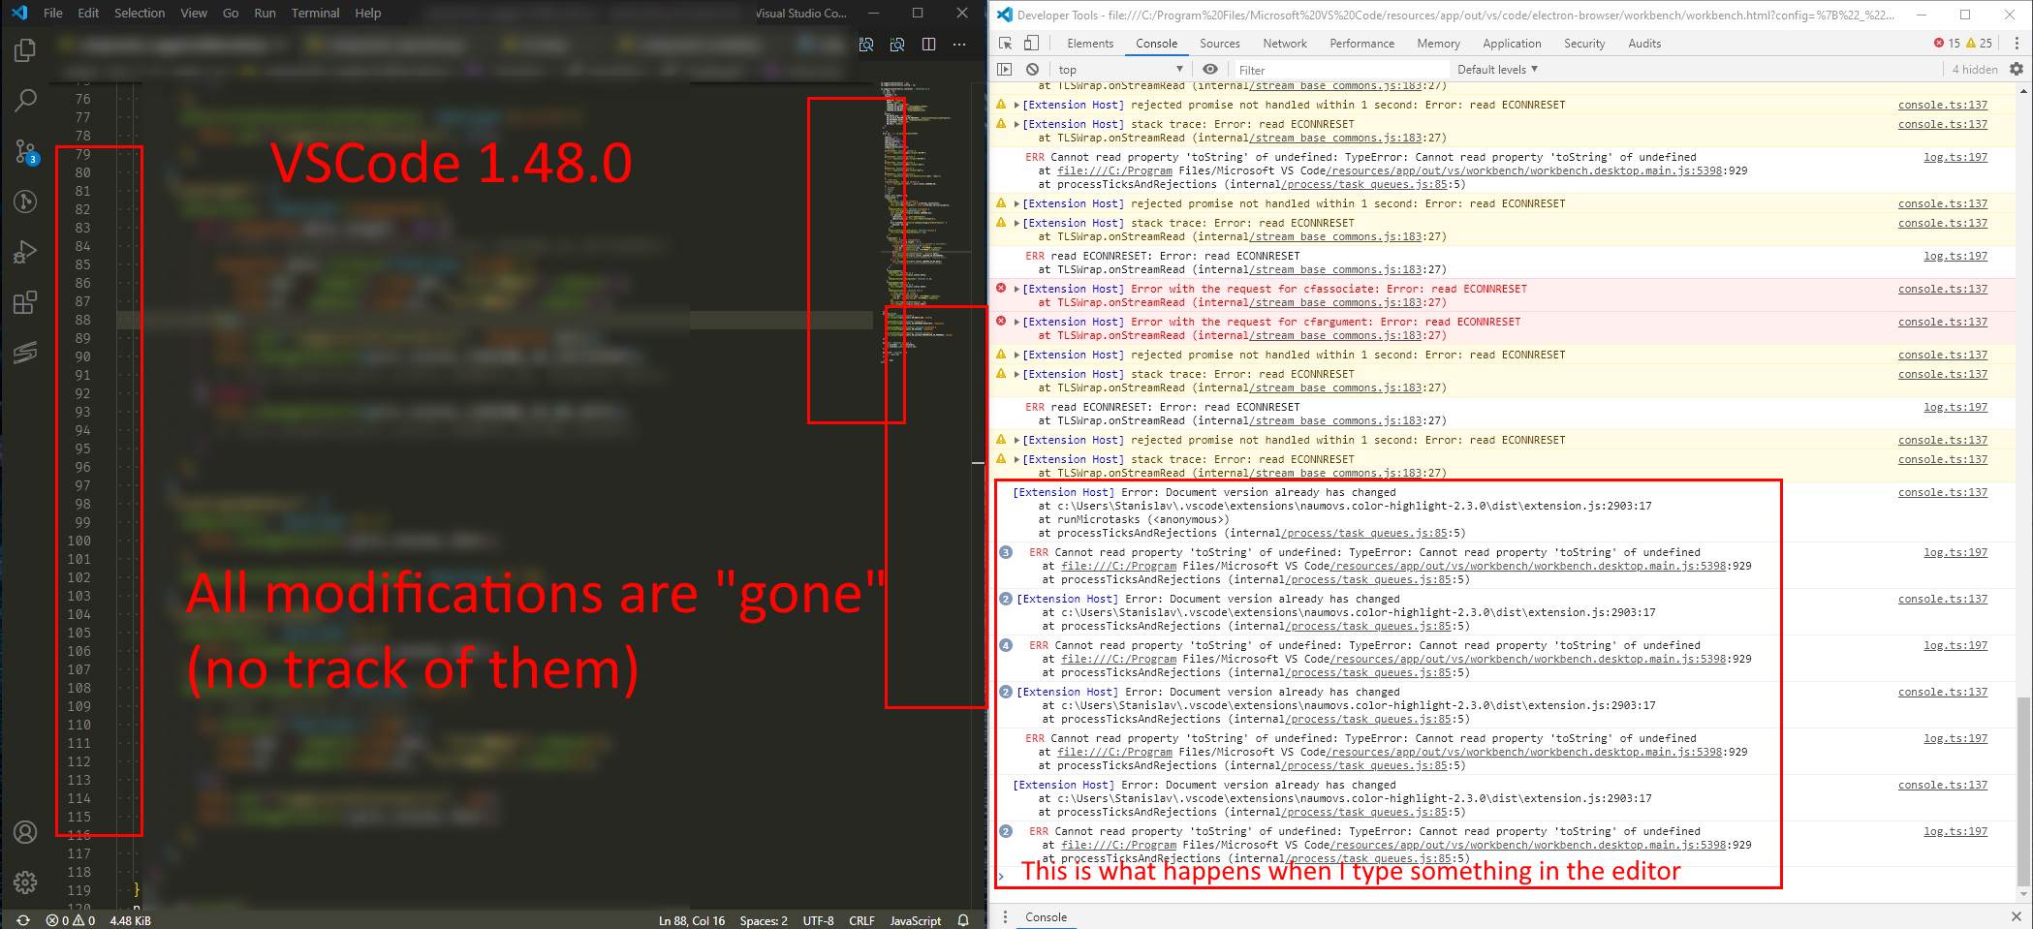The width and height of the screenshot is (2033, 929).
Task: Toggle notifications via the status bar bell
Action: coord(963,920)
